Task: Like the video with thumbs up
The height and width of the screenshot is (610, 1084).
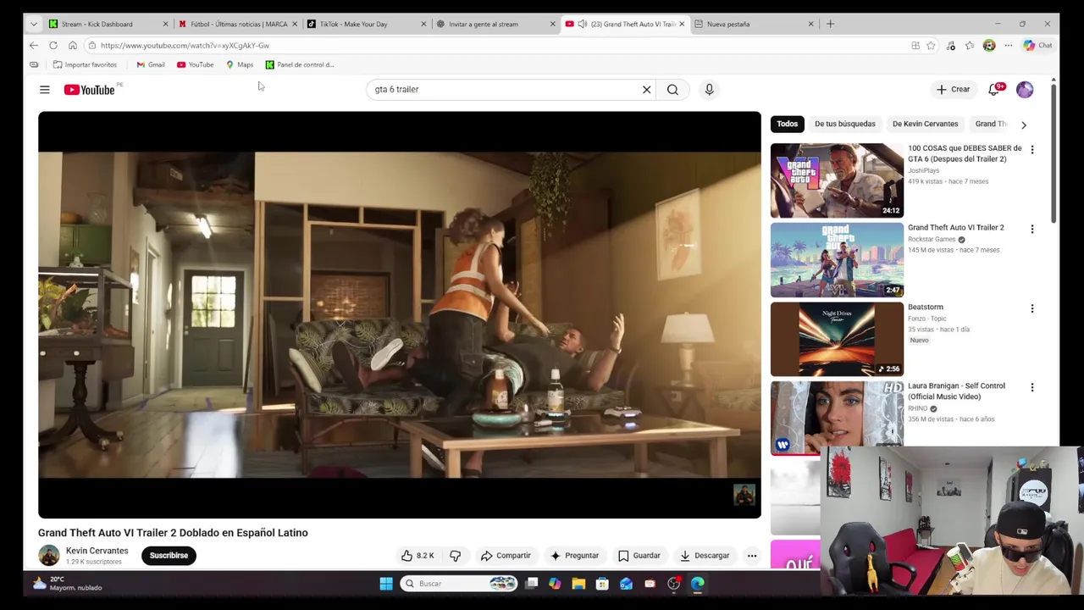Action: [418, 556]
